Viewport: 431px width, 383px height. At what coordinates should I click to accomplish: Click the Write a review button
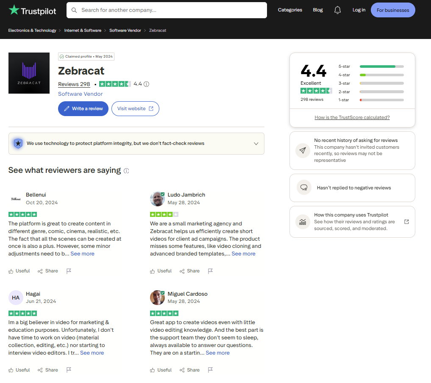tap(83, 108)
